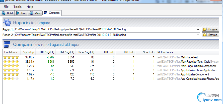The width and height of the screenshot is (223, 104).
Task: Click the confidence stars for MainPage.test
Action: coord(11,57)
